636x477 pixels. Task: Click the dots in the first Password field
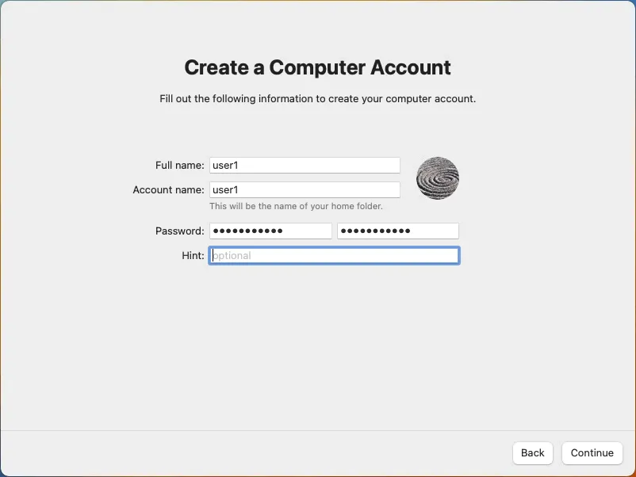click(248, 231)
